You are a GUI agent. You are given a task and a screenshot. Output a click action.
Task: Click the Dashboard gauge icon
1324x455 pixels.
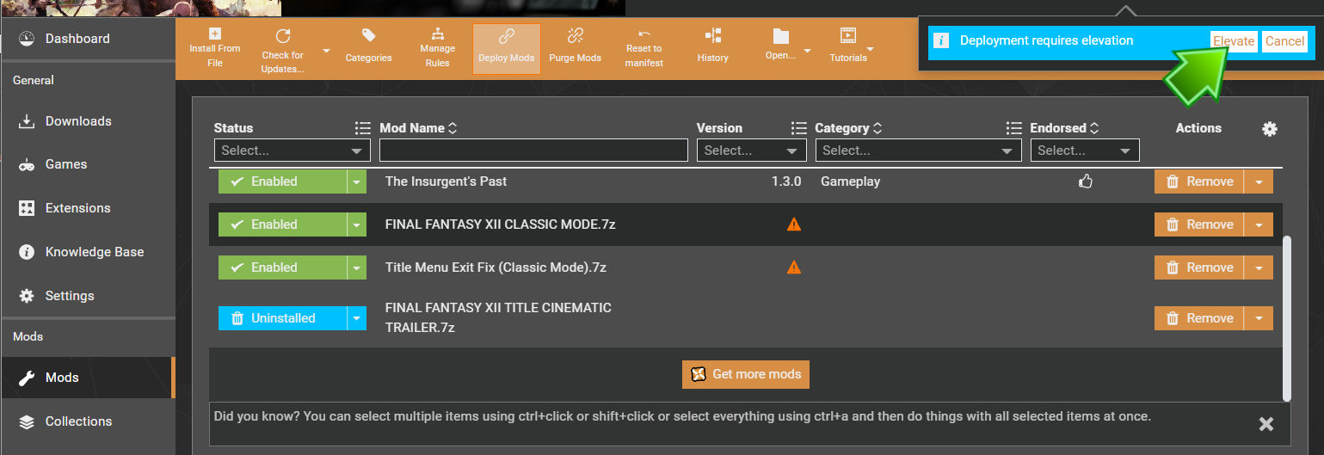click(x=27, y=39)
